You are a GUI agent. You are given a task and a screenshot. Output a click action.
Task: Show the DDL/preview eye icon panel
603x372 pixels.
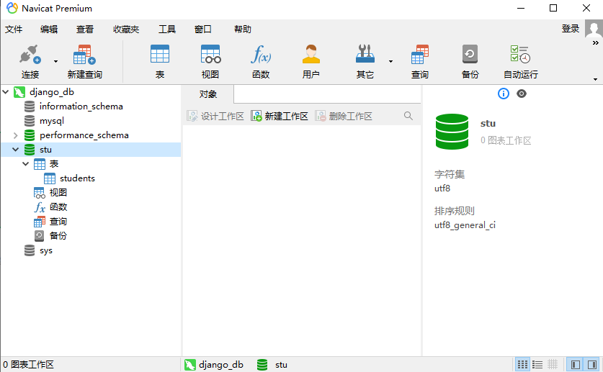[x=522, y=94]
